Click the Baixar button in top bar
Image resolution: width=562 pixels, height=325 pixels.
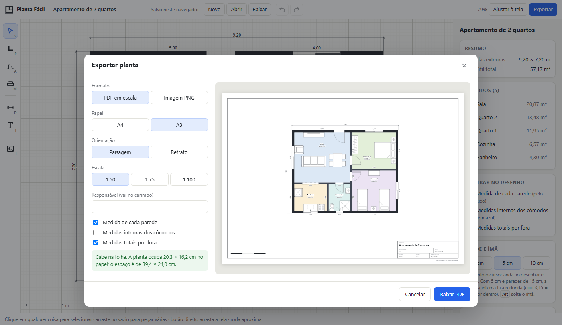coord(260,9)
